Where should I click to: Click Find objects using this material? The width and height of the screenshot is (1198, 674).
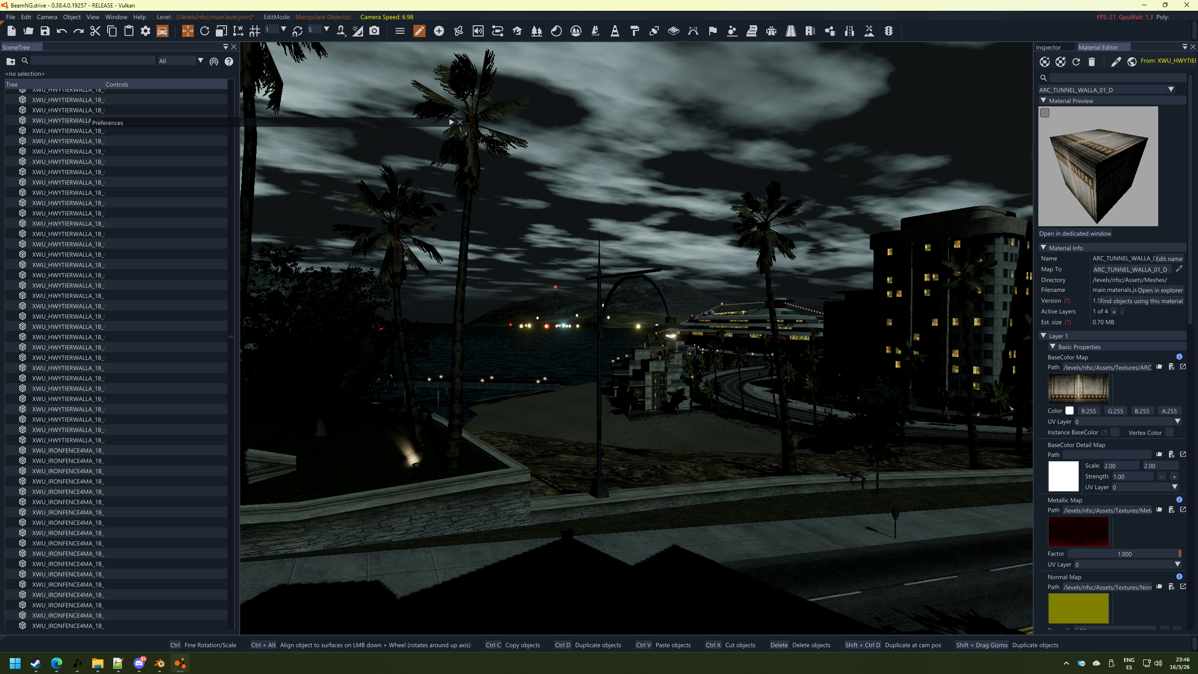1141,301
